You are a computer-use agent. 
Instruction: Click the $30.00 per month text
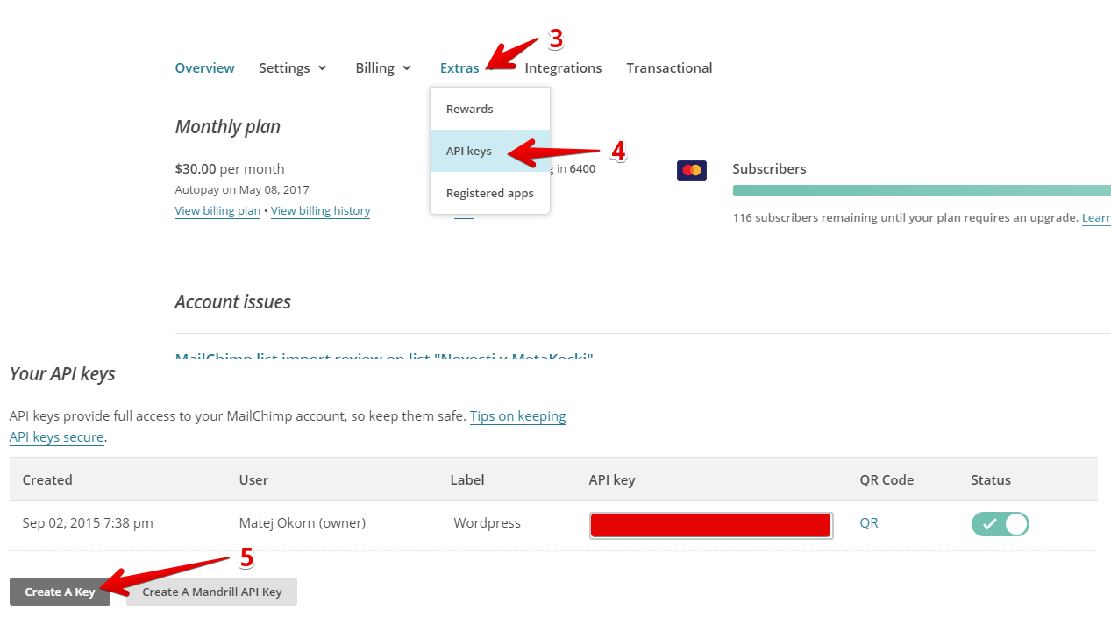230,168
